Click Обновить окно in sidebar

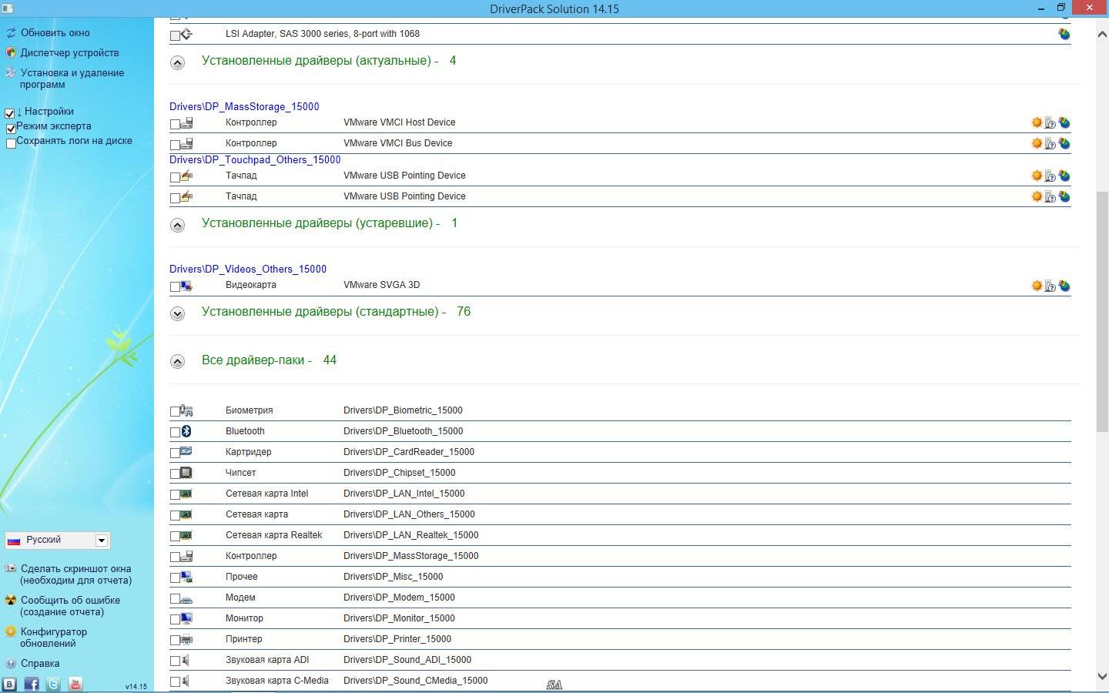55,33
